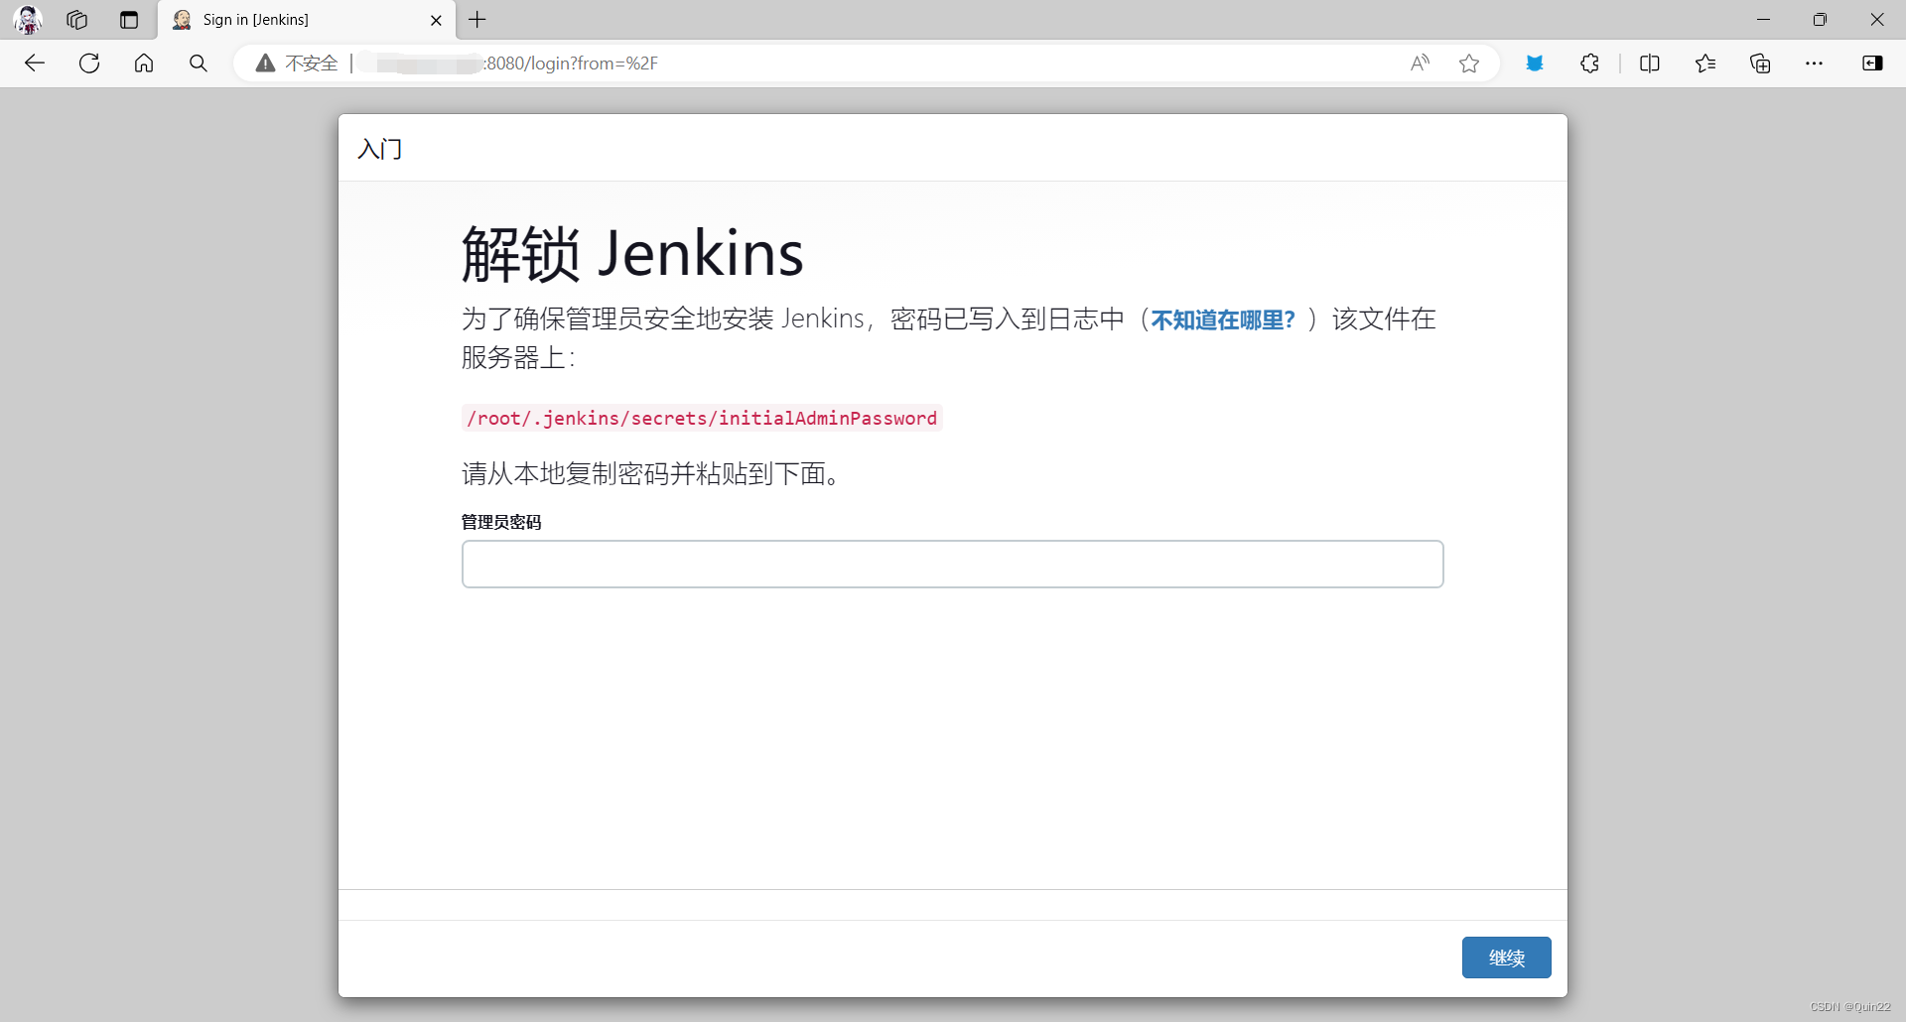Close the browser window

pos(1877,20)
